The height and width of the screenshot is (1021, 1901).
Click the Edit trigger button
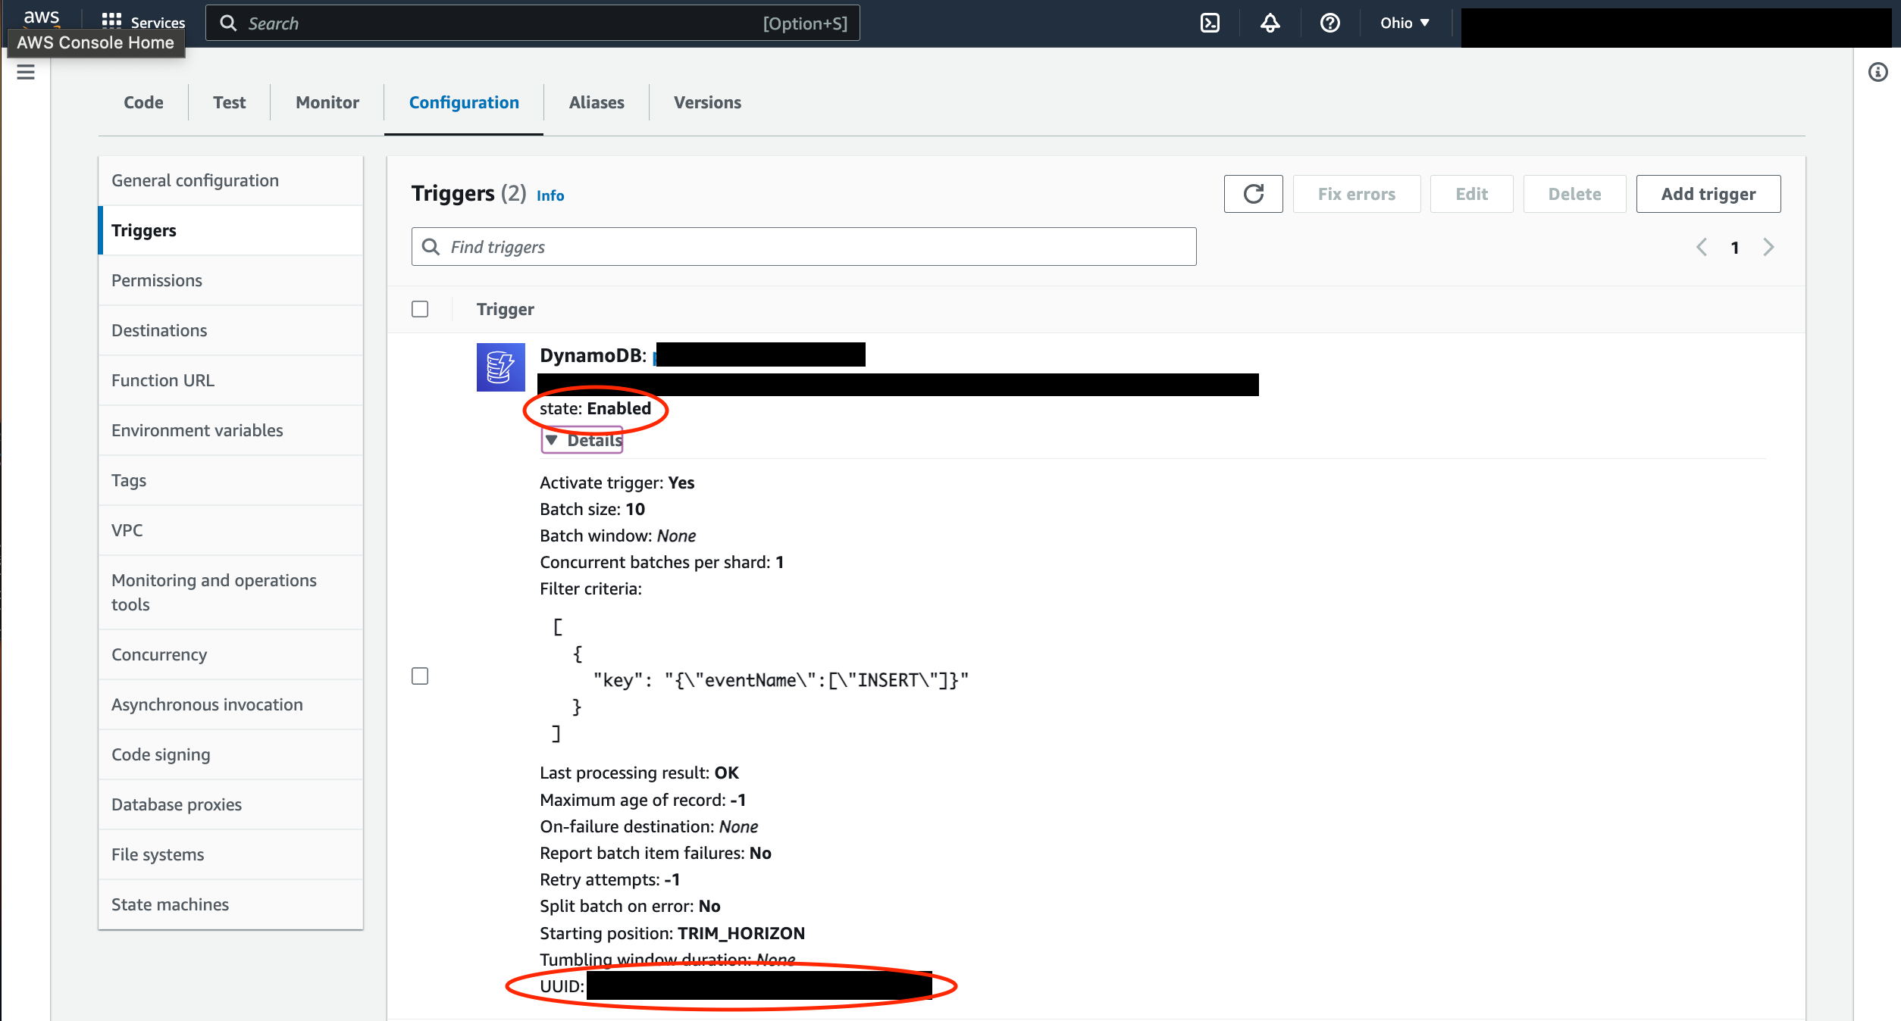pyautogui.click(x=1472, y=194)
